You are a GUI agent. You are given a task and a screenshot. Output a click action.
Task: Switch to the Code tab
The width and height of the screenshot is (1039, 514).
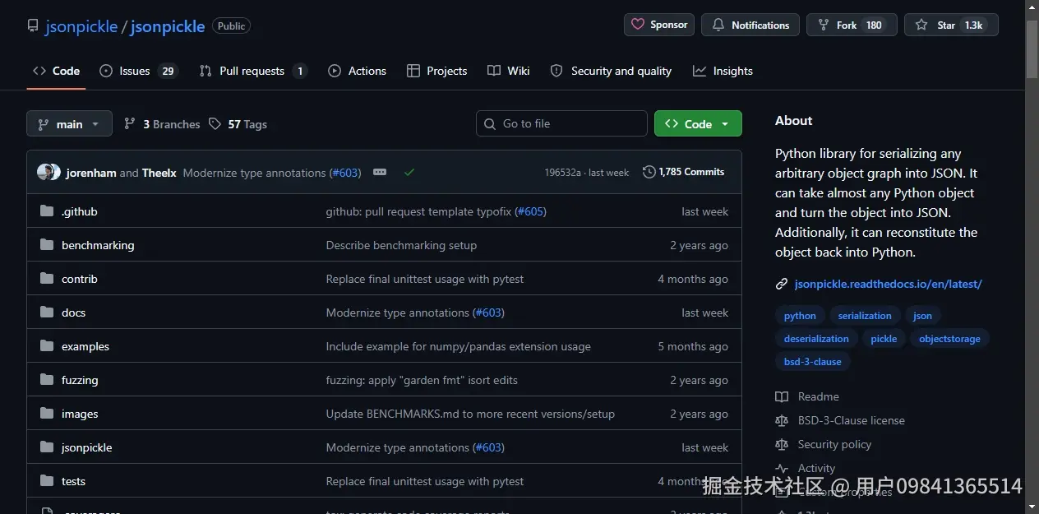(x=56, y=71)
